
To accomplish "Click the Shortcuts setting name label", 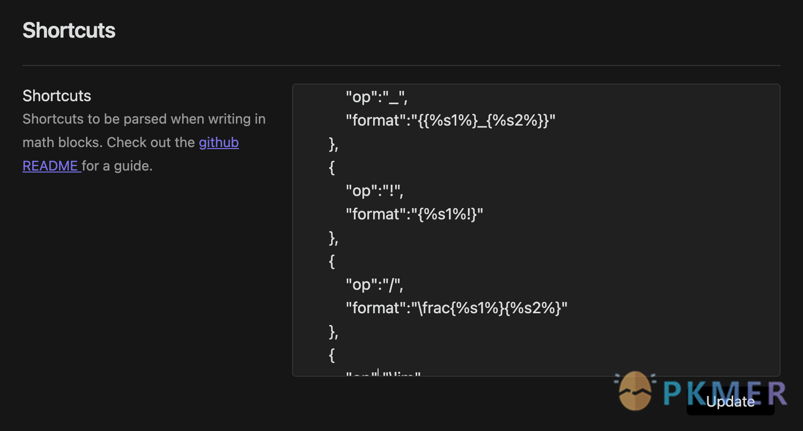I will (57, 96).
